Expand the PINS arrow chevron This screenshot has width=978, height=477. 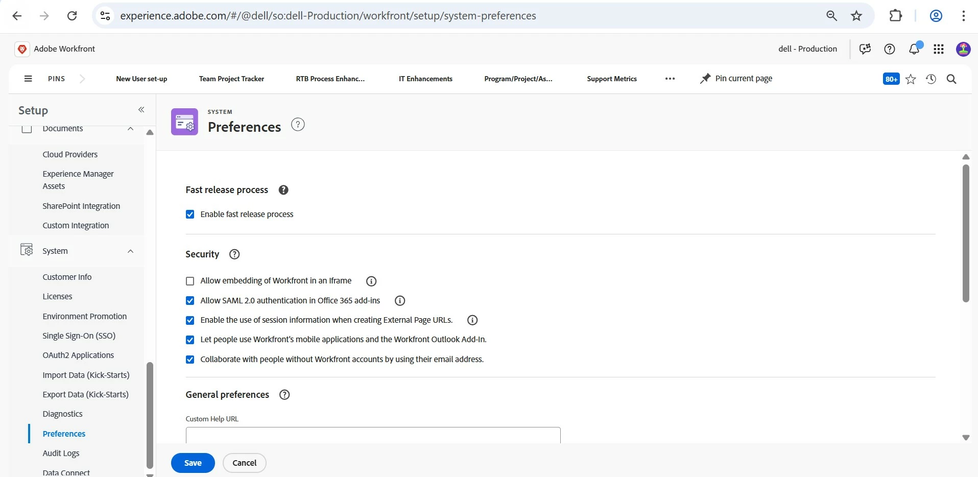pyautogui.click(x=82, y=79)
